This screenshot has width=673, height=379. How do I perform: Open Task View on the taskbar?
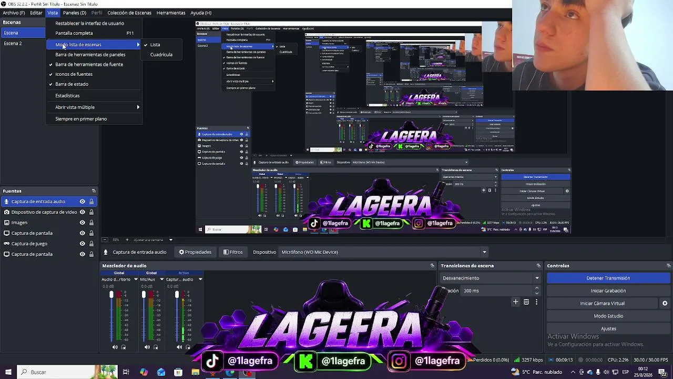126,372
